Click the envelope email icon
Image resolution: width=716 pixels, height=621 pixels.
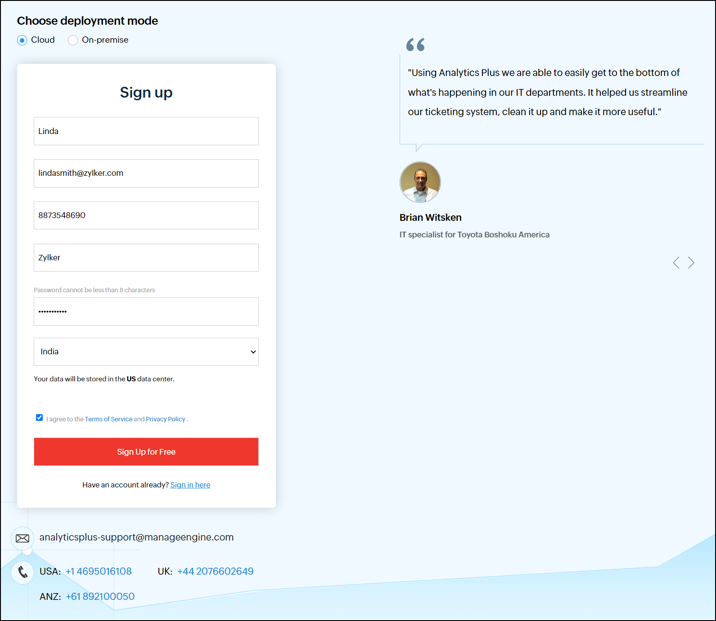click(x=23, y=538)
